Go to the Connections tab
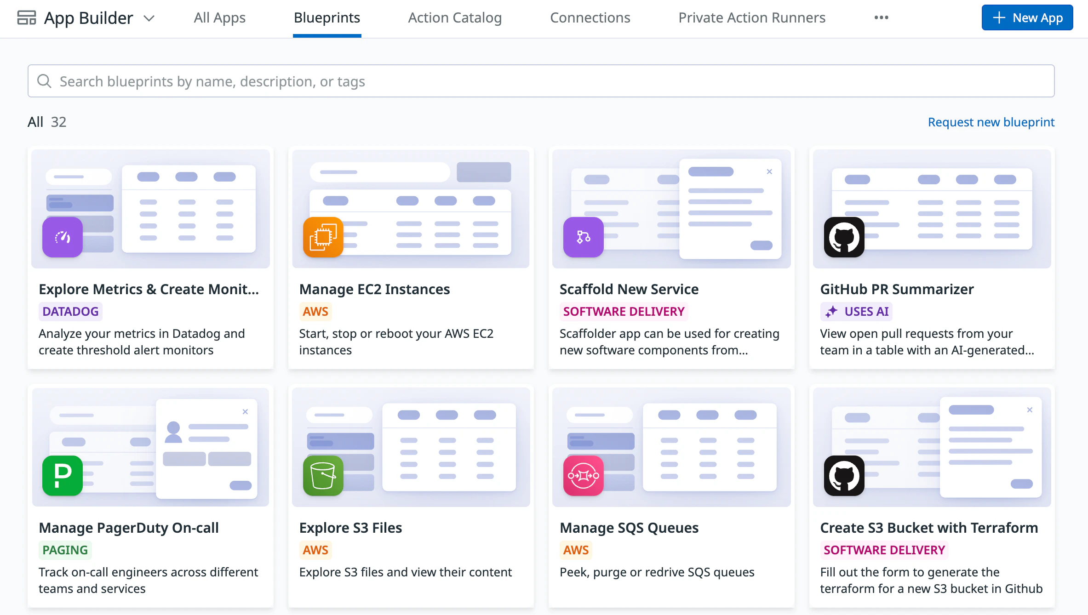Image resolution: width=1088 pixels, height=615 pixels. coord(590,18)
